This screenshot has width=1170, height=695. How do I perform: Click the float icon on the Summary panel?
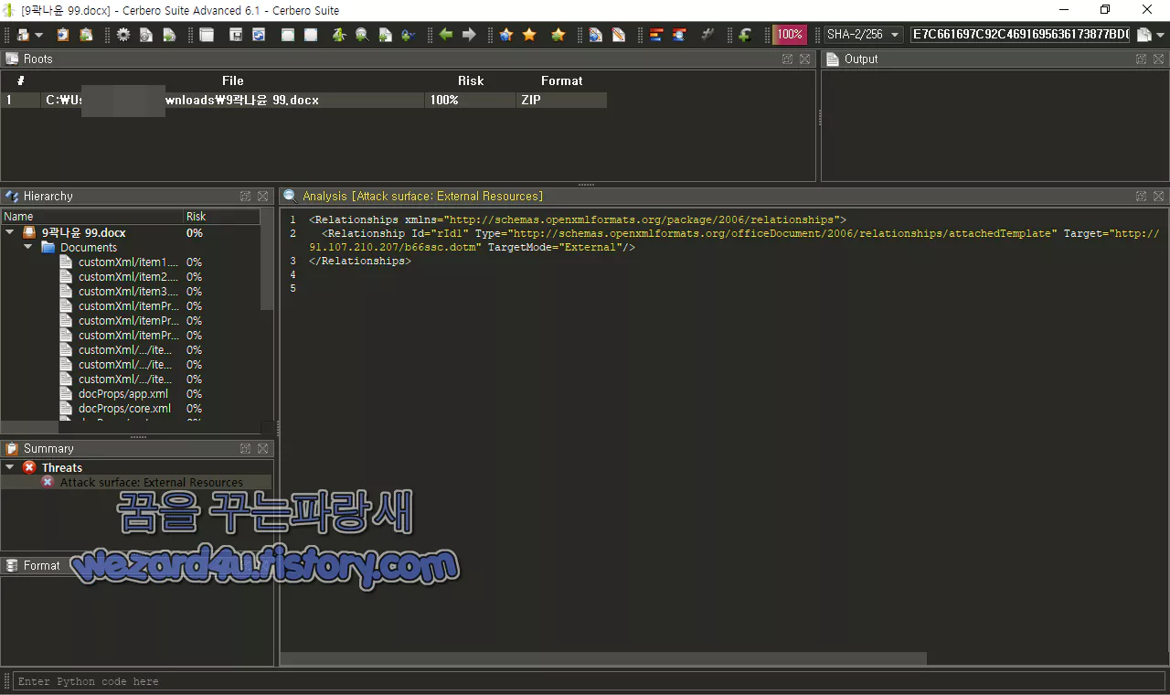245,448
